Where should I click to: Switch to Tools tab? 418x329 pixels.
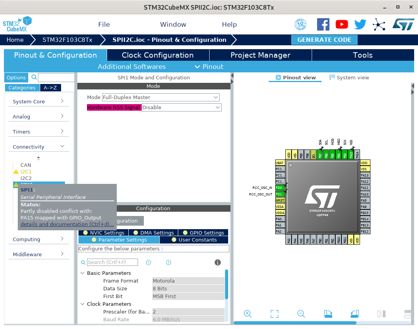click(363, 55)
